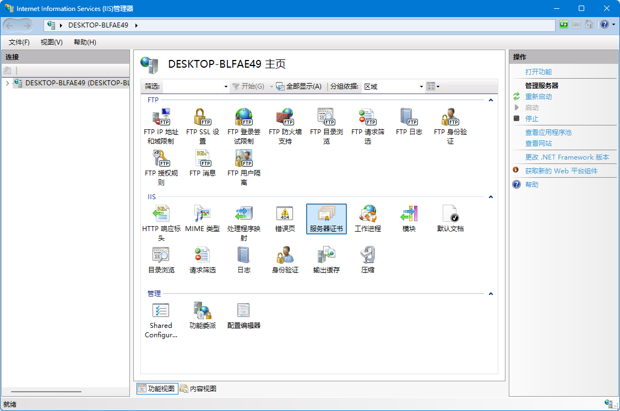
Task: Open IIS 日志 icon
Action: [x=243, y=260]
